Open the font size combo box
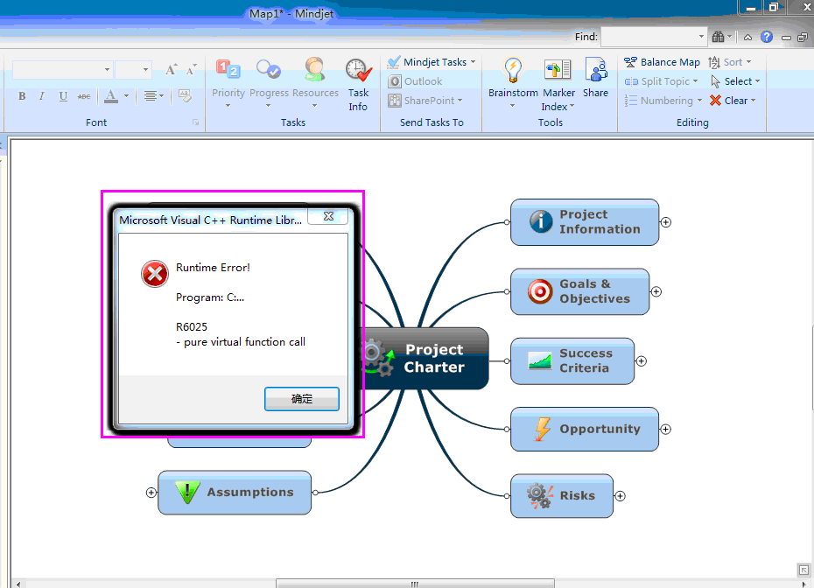 coord(132,69)
